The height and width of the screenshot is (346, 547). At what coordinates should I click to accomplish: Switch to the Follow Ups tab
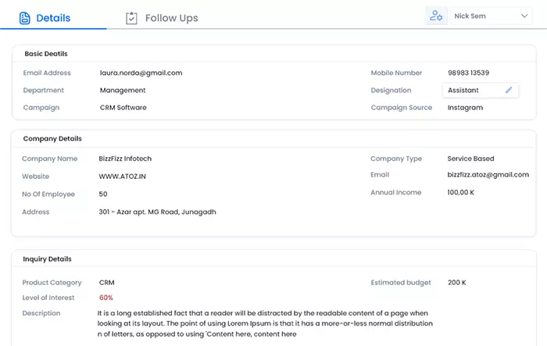(162, 18)
